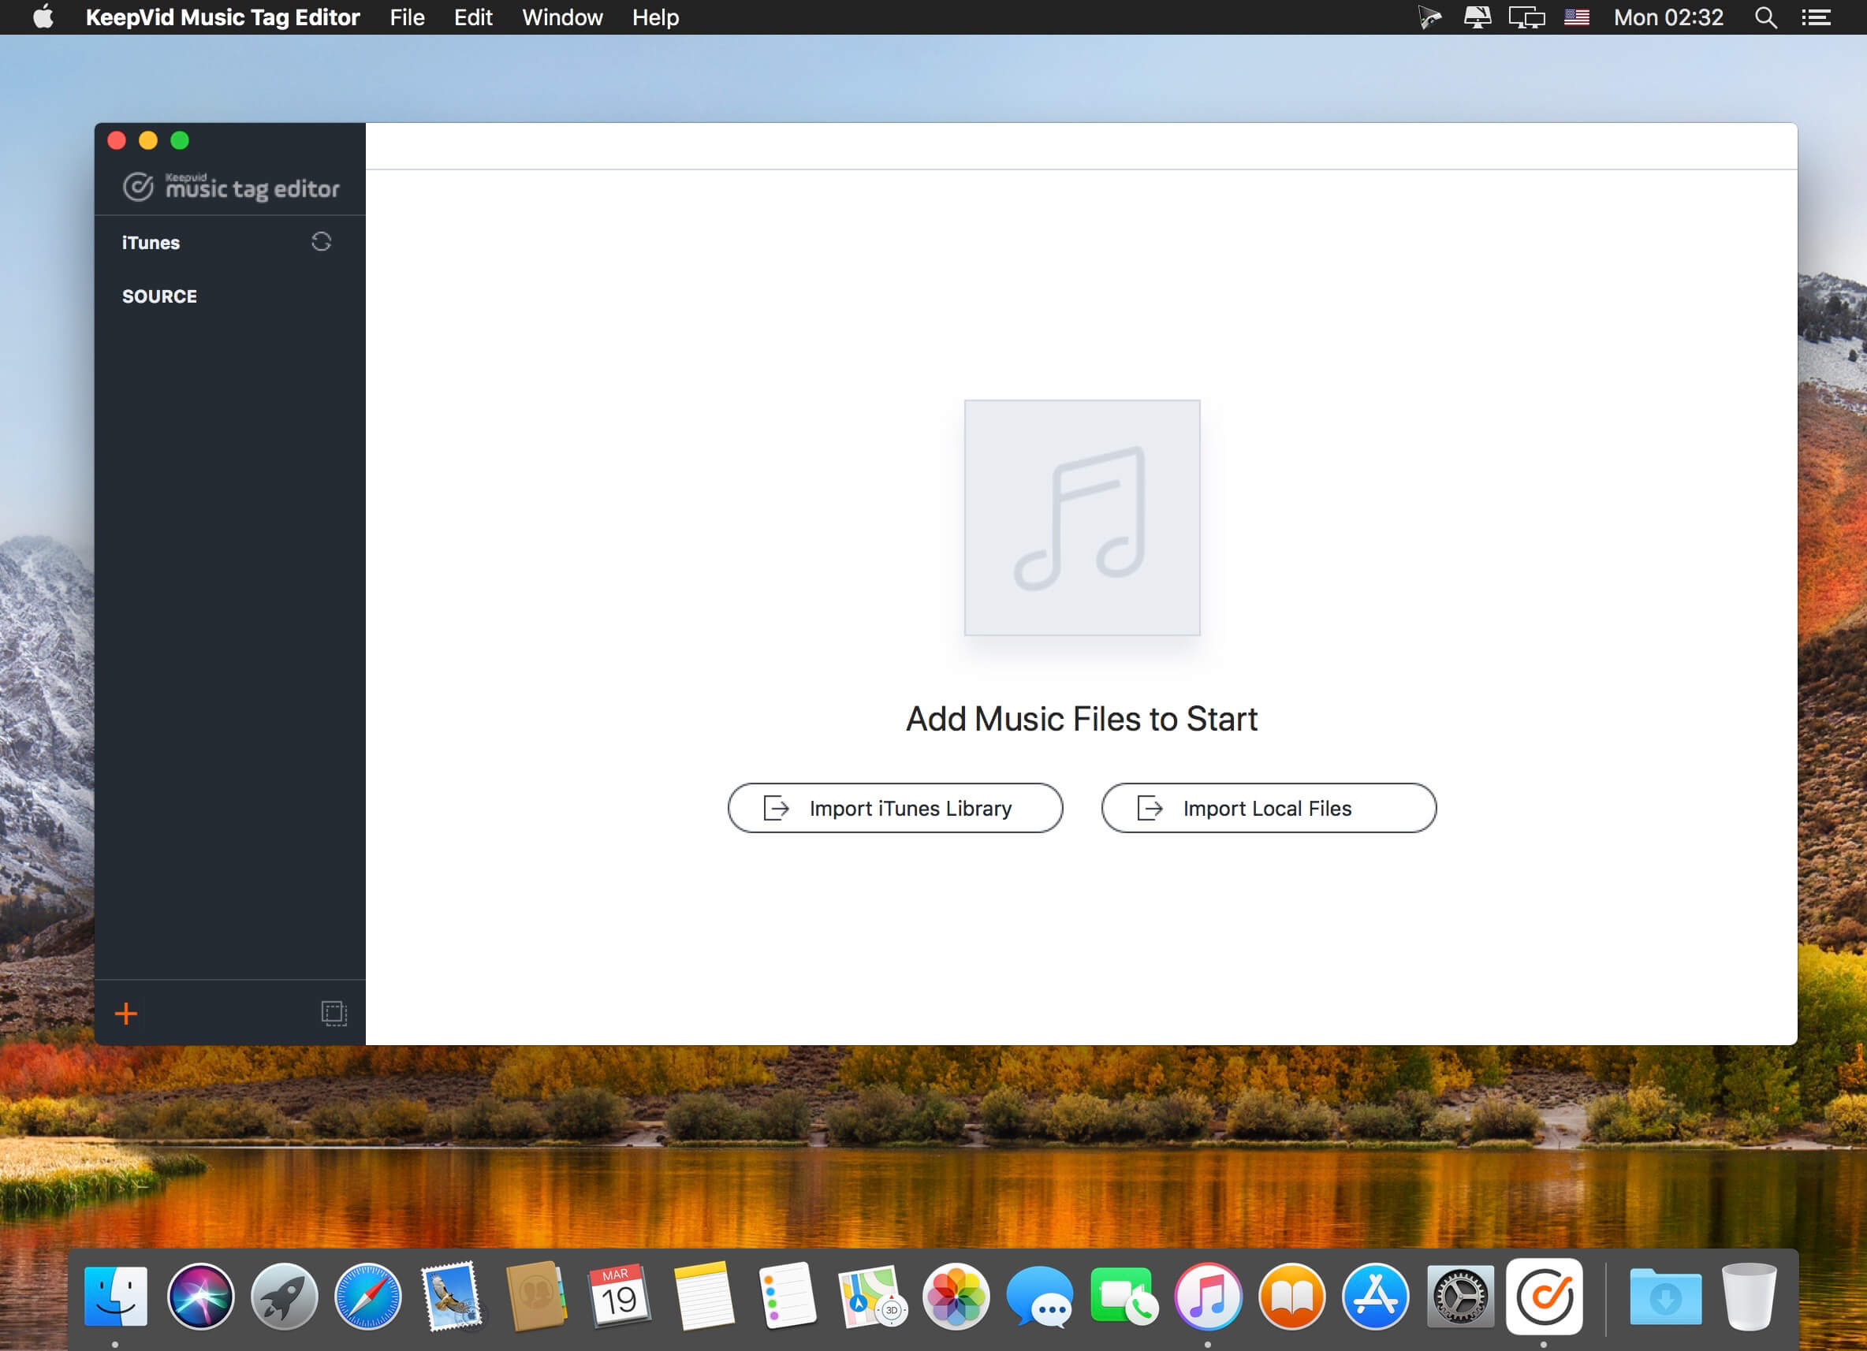Click the iTunes refresh sync icon
This screenshot has width=1867, height=1351.
(x=321, y=241)
